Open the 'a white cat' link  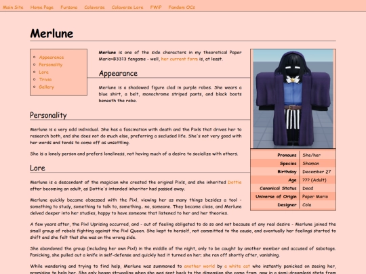(x=237, y=266)
